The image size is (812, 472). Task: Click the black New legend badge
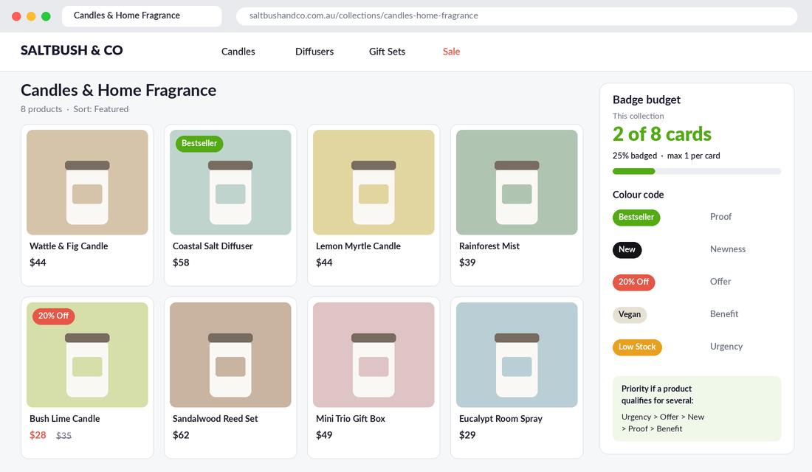coord(627,250)
